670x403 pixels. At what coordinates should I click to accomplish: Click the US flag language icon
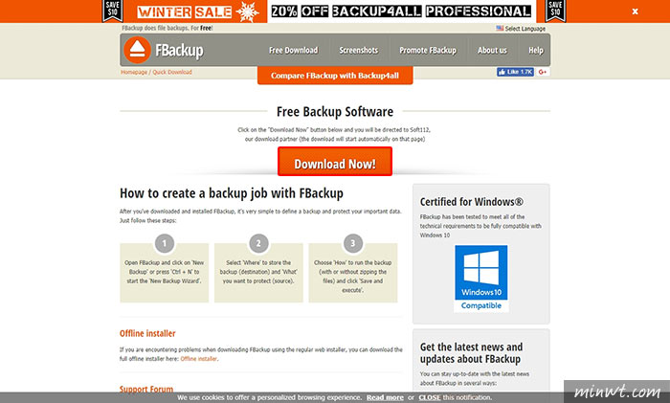[500, 28]
